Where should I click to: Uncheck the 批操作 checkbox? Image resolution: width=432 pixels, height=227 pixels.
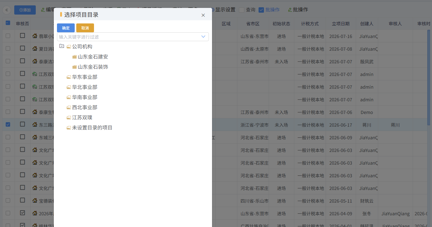pyautogui.click(x=261, y=10)
